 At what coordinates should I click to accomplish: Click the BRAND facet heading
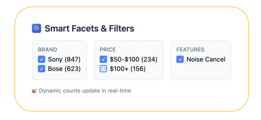47,50
